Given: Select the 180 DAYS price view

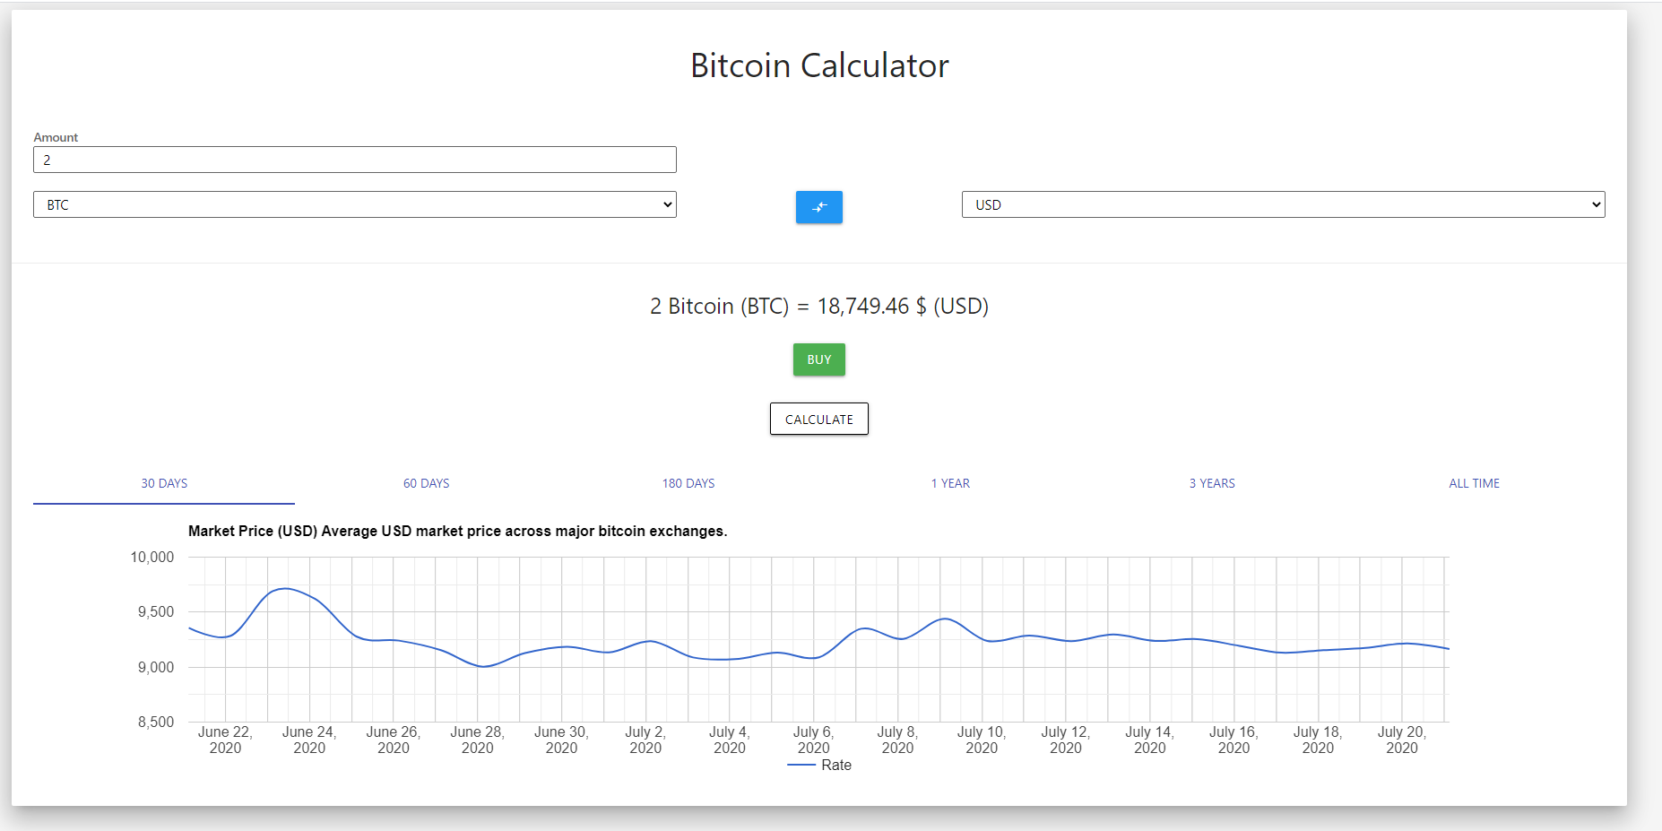Looking at the screenshot, I should pos(688,483).
